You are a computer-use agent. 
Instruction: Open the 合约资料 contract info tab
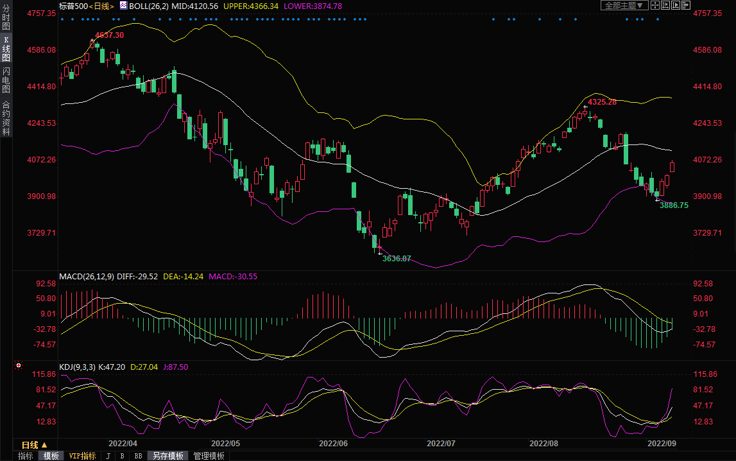(x=6, y=117)
